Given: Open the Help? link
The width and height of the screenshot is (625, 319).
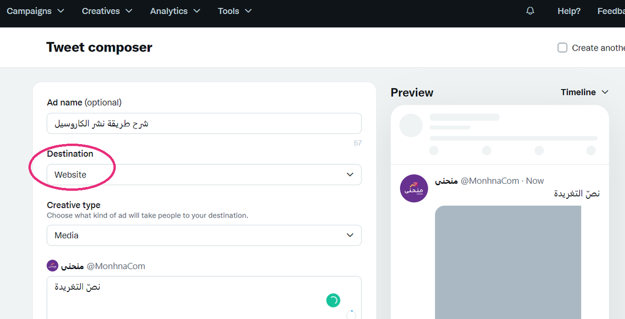Looking at the screenshot, I should tap(569, 11).
